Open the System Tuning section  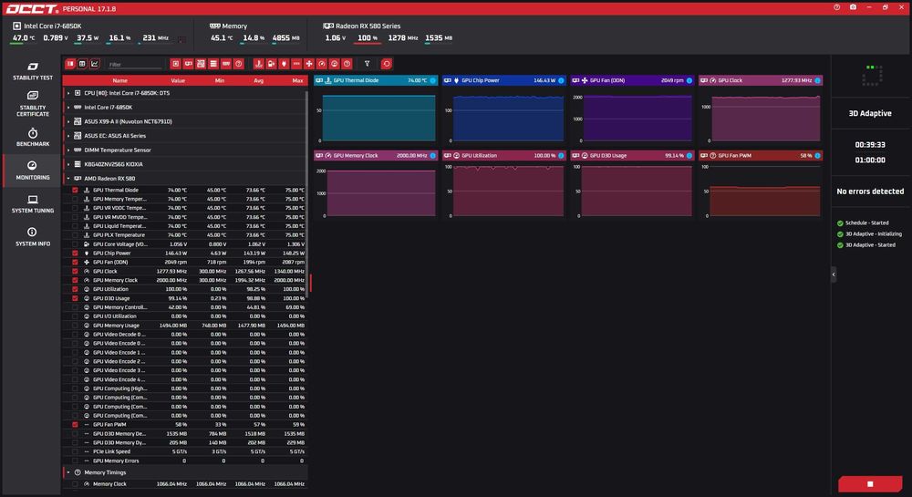(x=33, y=204)
